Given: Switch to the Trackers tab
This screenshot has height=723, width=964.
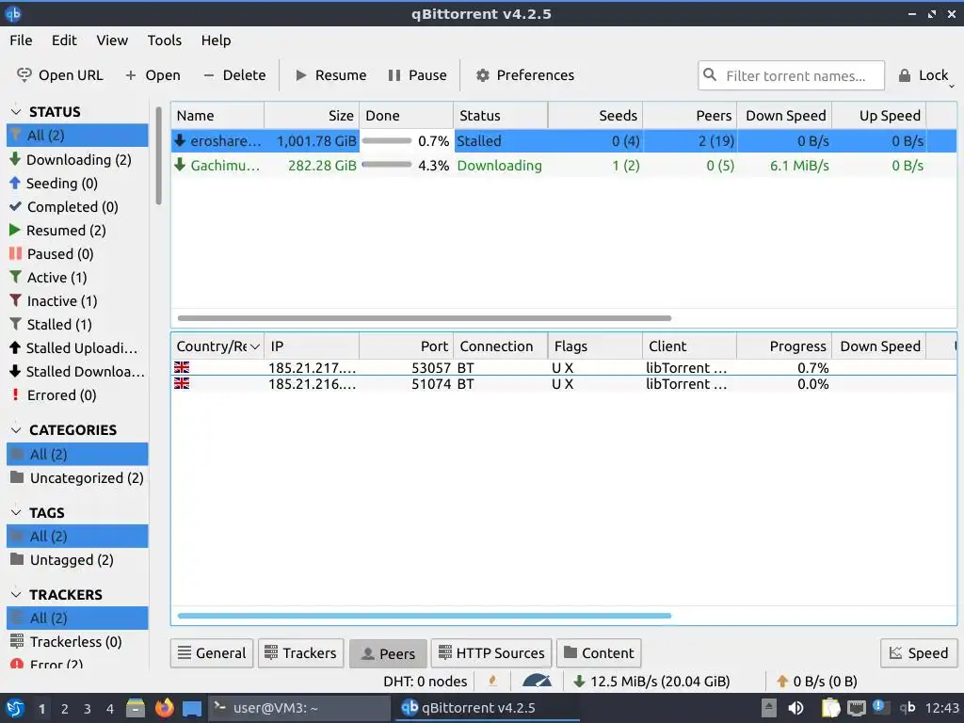Looking at the screenshot, I should [300, 653].
